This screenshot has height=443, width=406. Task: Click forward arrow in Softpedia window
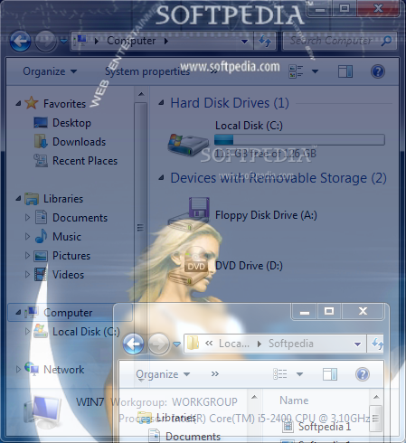click(x=159, y=344)
